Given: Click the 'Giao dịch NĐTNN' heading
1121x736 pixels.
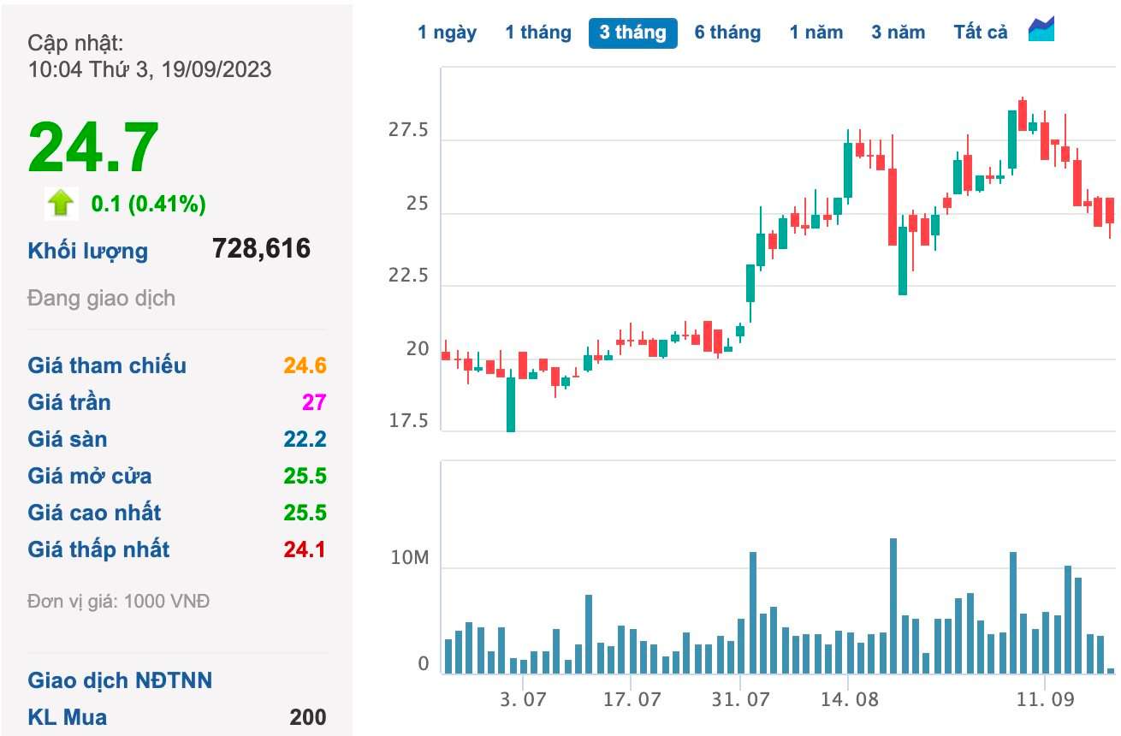Looking at the screenshot, I should [120, 680].
